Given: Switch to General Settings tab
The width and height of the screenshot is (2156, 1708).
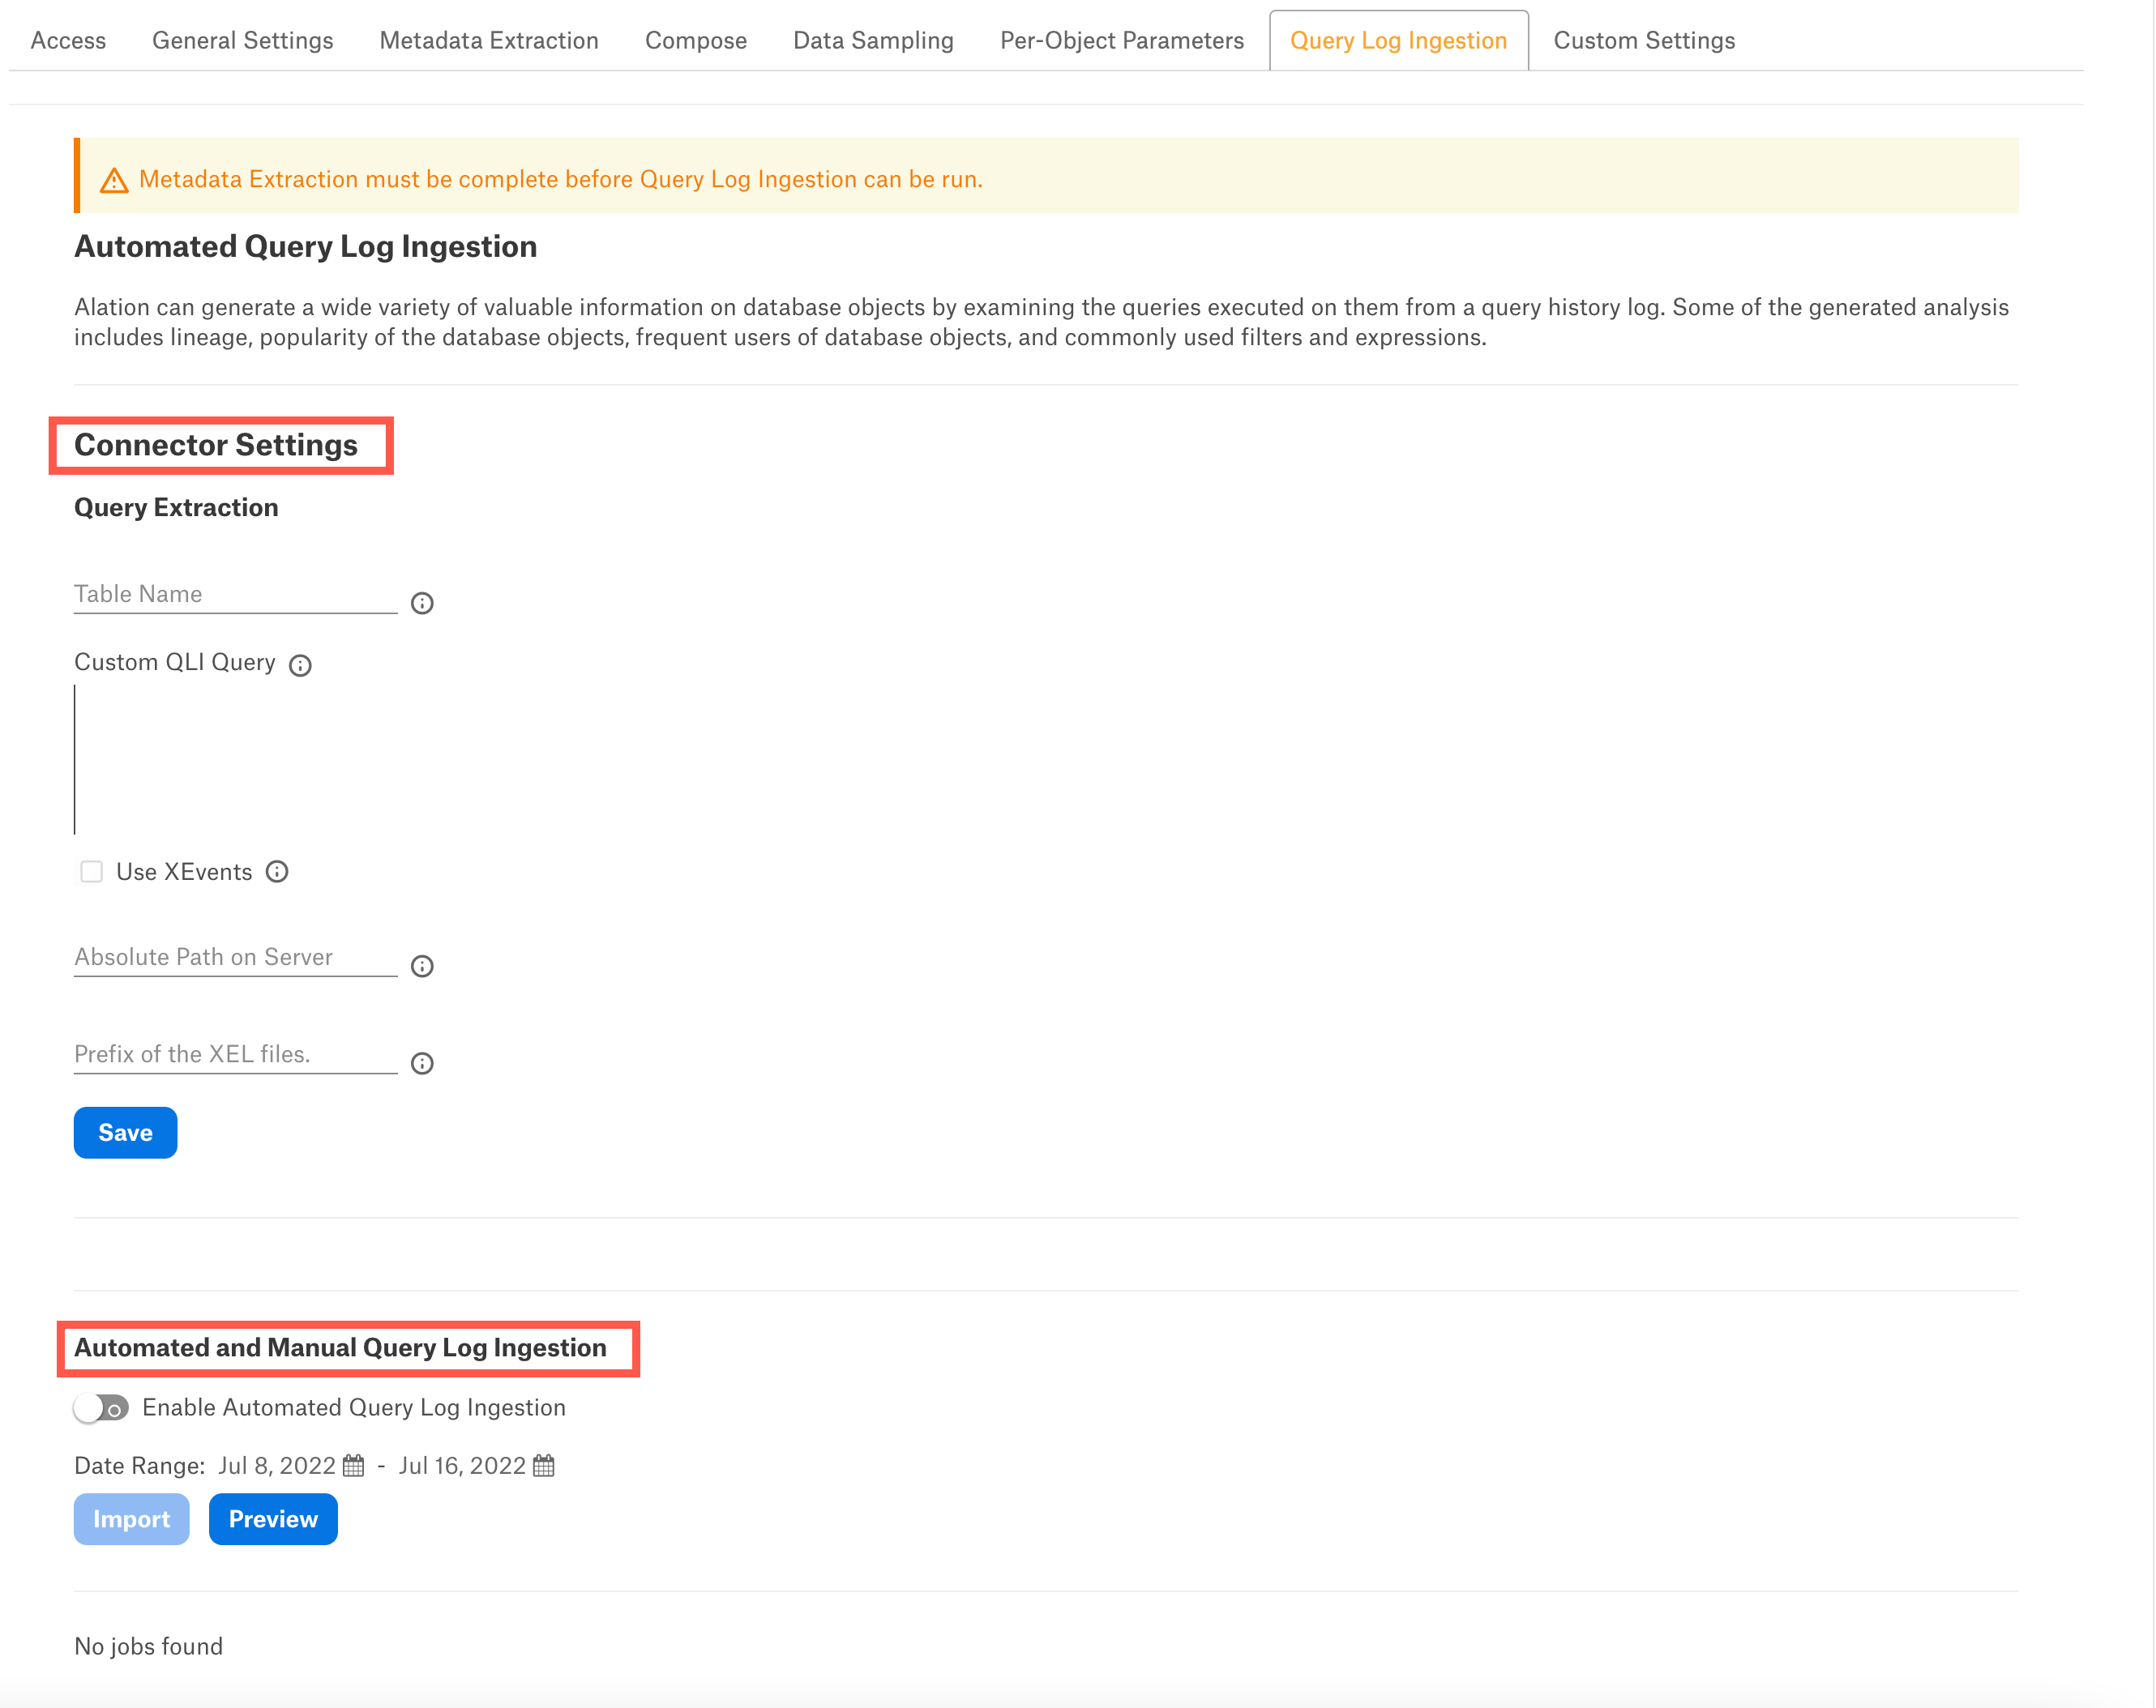Looking at the screenshot, I should [242, 41].
